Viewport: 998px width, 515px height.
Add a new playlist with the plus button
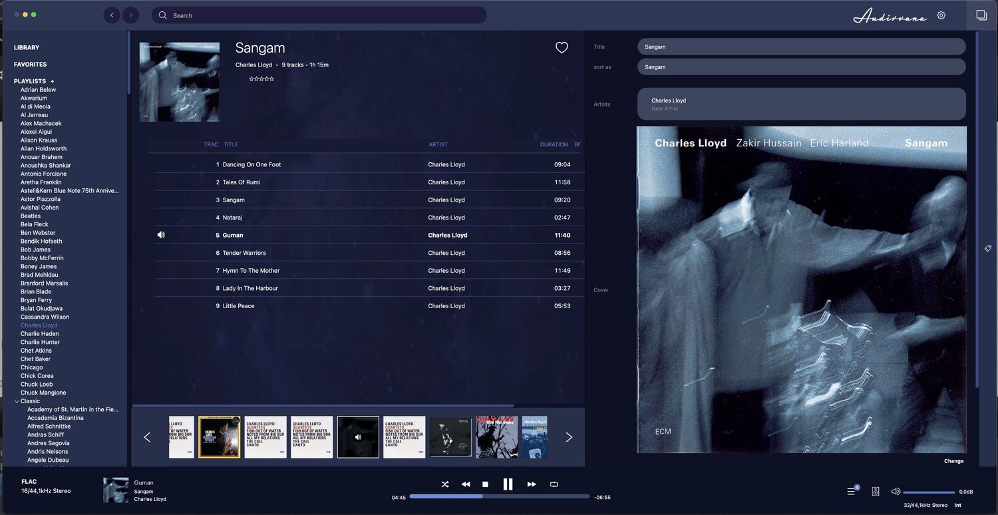click(53, 81)
